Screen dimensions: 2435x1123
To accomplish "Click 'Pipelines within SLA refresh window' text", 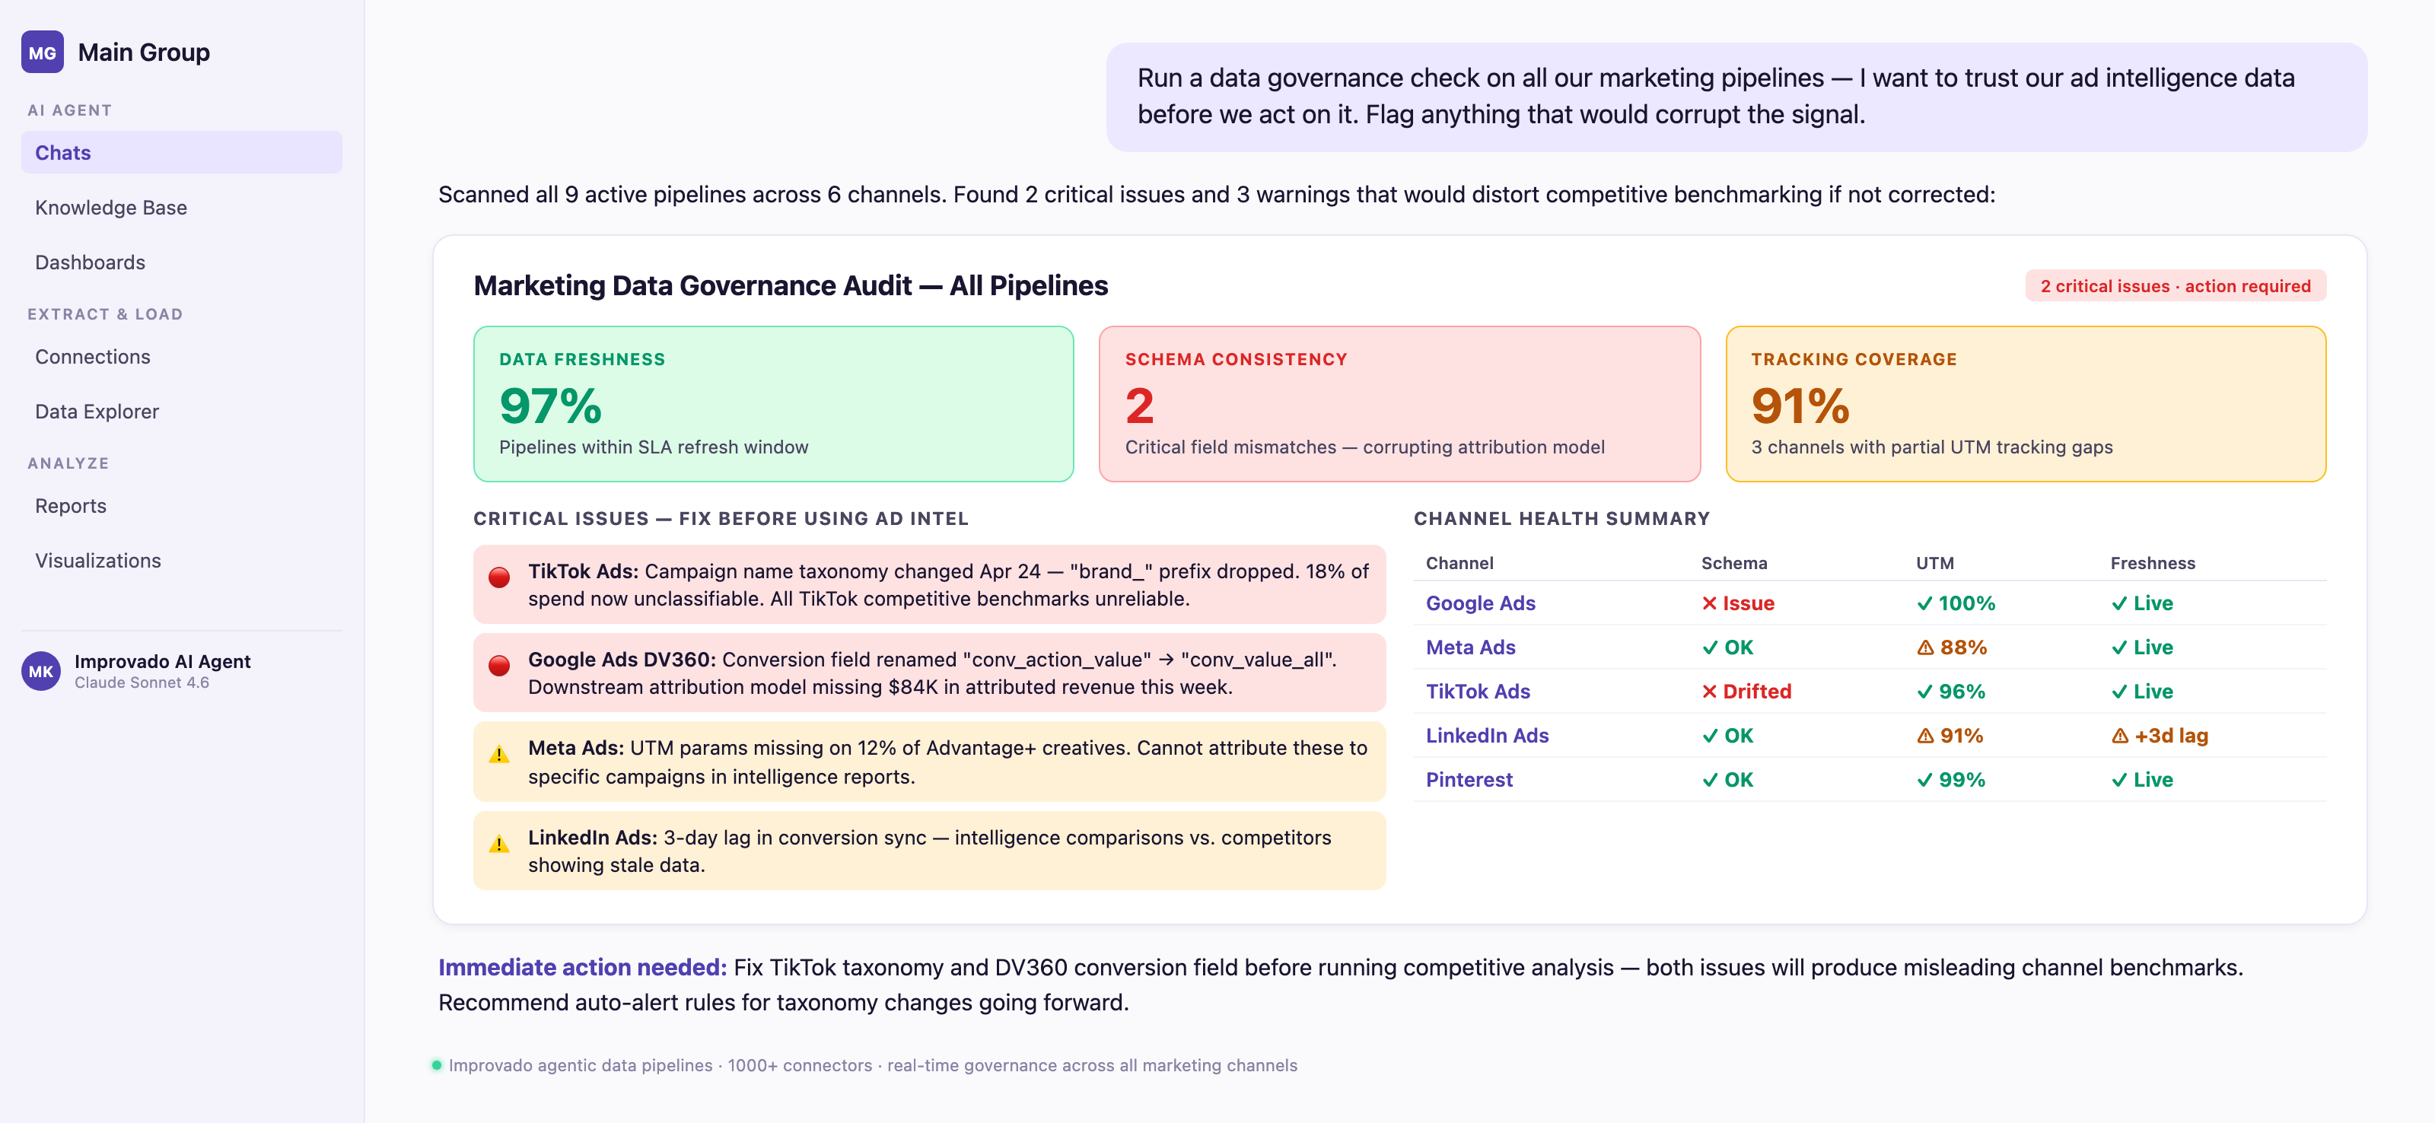I will [653, 447].
